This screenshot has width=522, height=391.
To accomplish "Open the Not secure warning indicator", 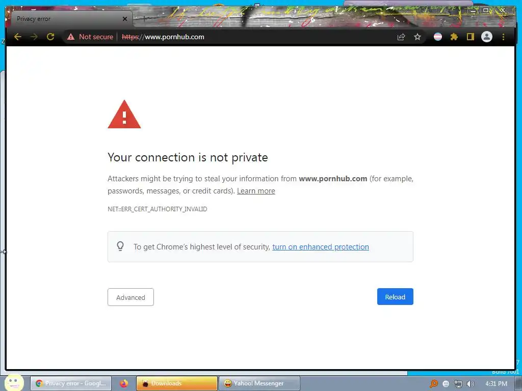I will (90, 37).
